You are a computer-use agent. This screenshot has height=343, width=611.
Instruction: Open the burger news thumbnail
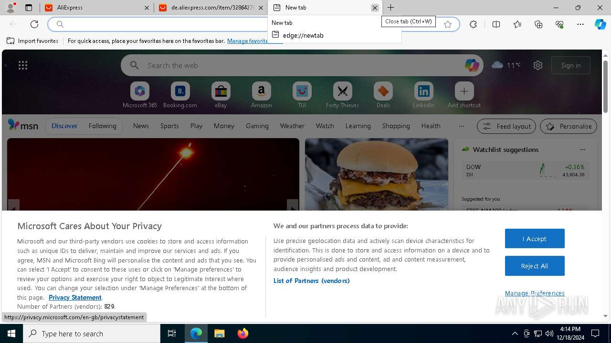click(x=377, y=174)
